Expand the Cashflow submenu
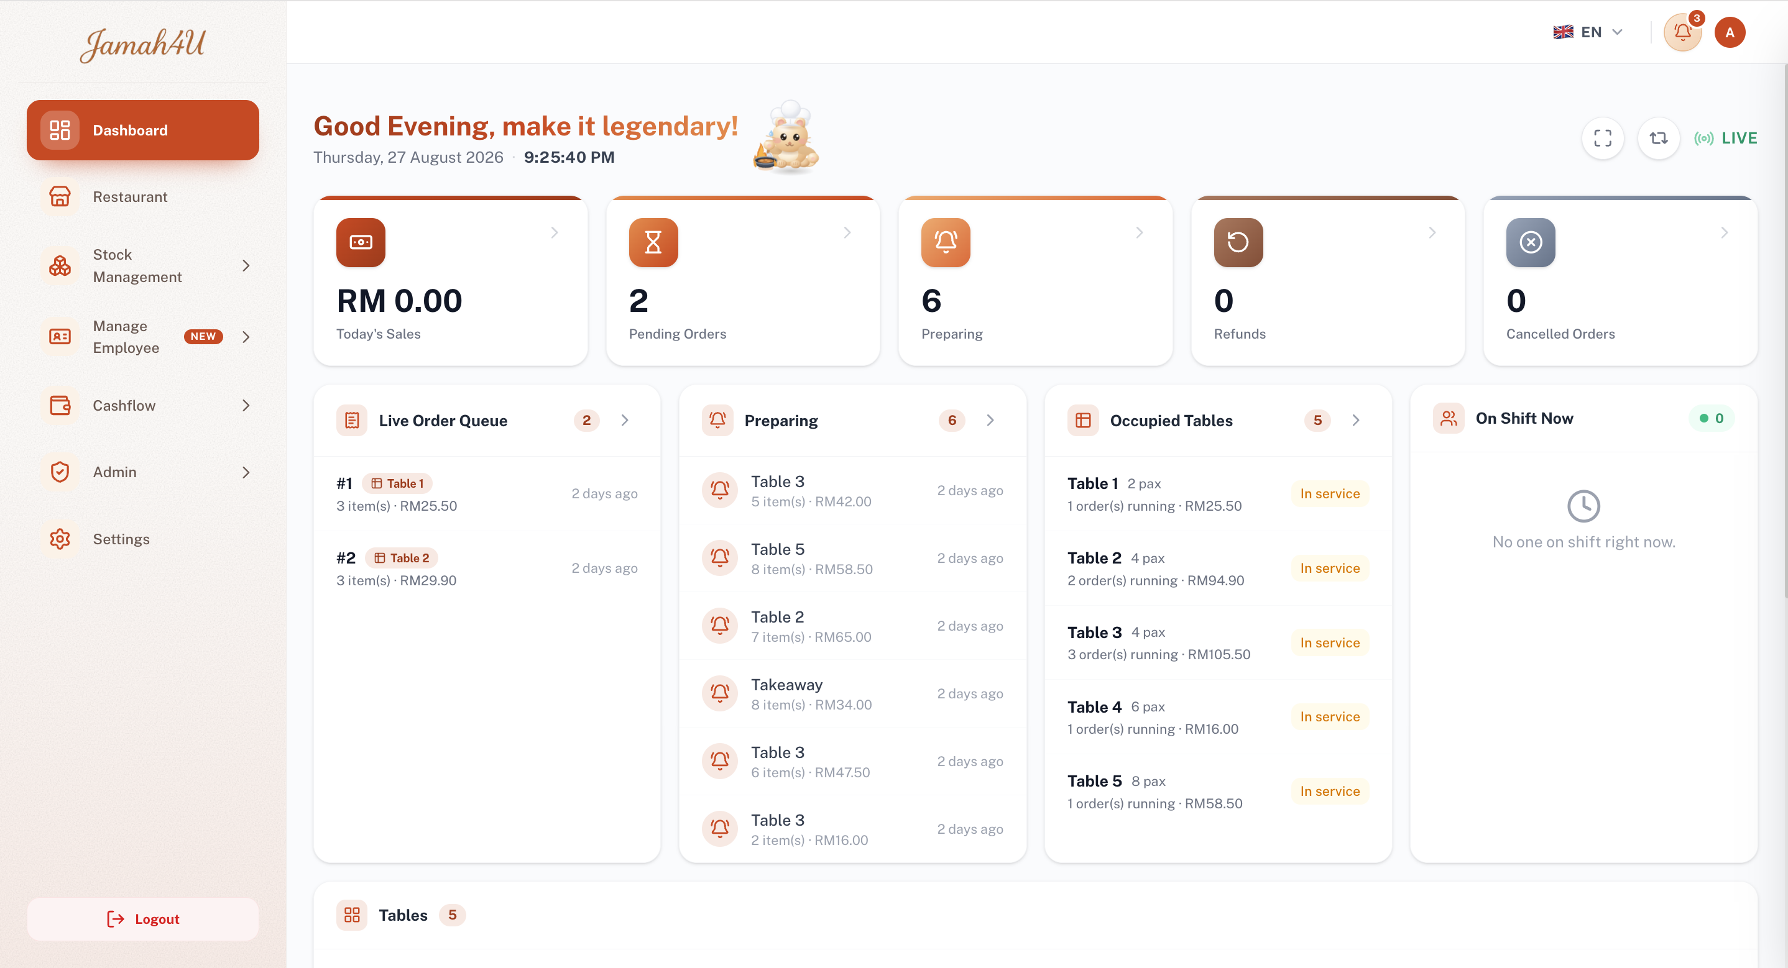 246,405
